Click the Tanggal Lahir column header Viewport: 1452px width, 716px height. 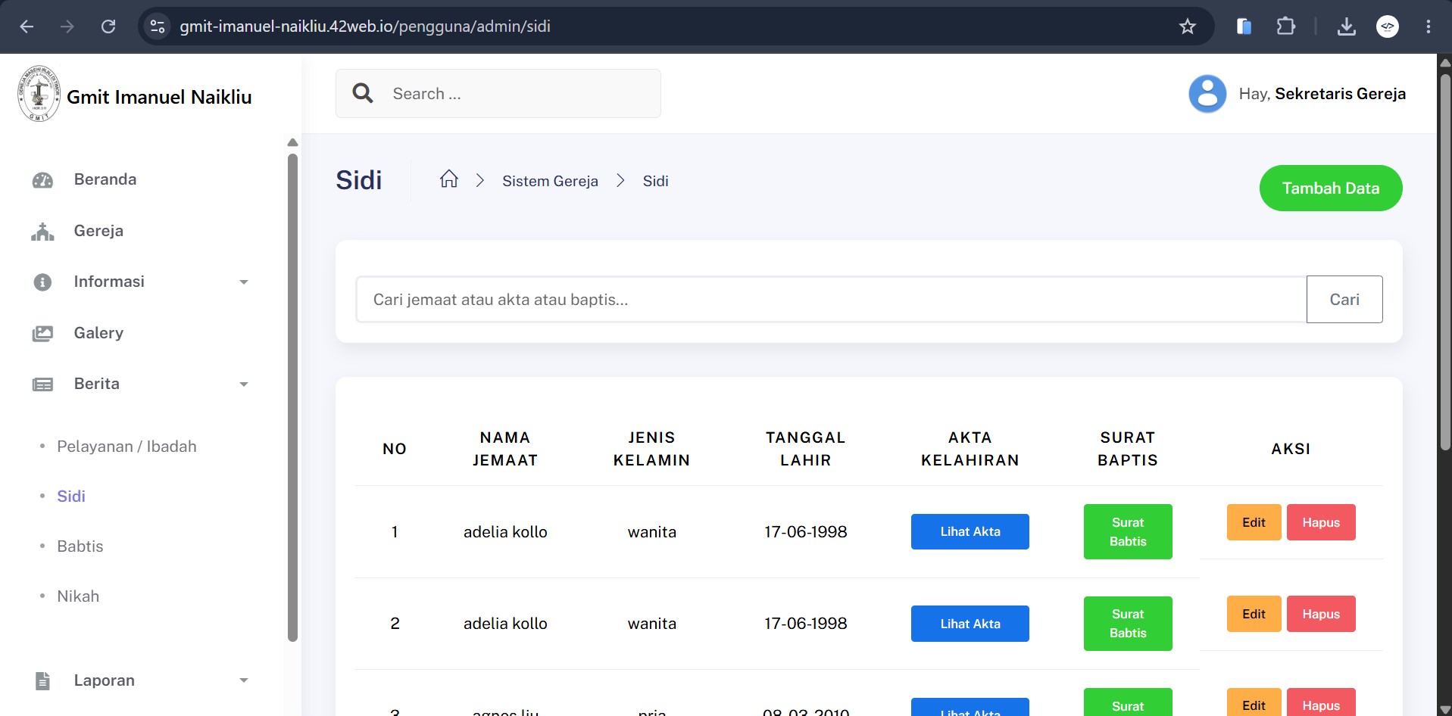click(806, 449)
